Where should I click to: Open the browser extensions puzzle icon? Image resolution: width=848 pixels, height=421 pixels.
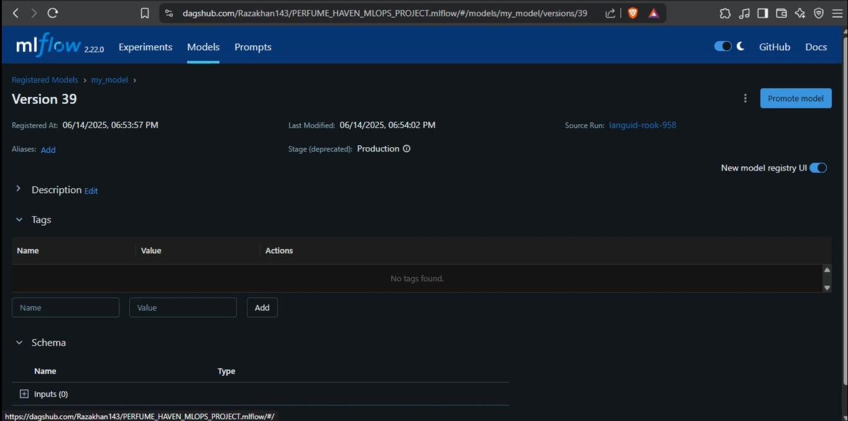(725, 13)
